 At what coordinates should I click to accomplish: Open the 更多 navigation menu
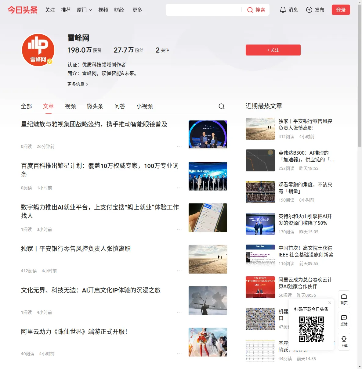(x=137, y=10)
